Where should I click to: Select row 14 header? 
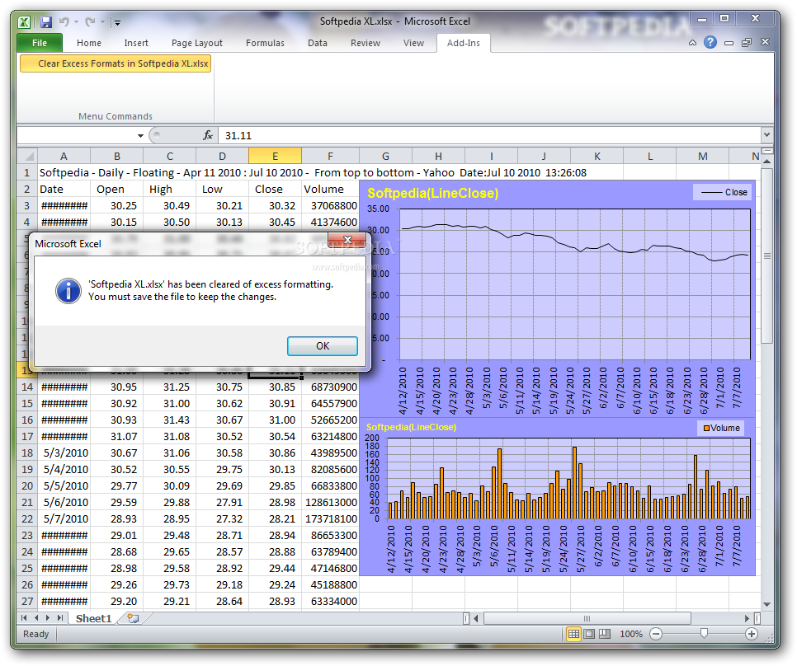click(x=27, y=387)
